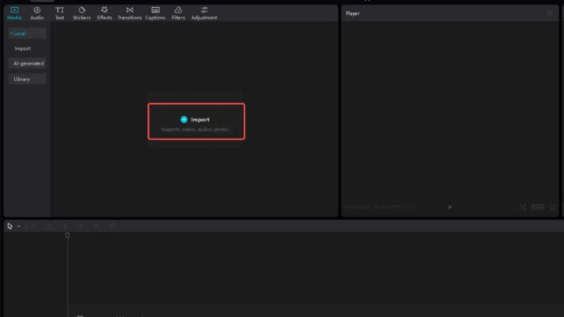
Task: Open the Effects panel icon
Action: click(x=104, y=10)
